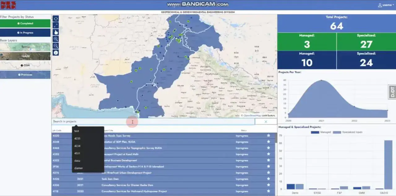Image resolution: width=396 pixels, height=196 pixels.
Task: Switch base layer to Hybrid
Action: coord(25,56)
